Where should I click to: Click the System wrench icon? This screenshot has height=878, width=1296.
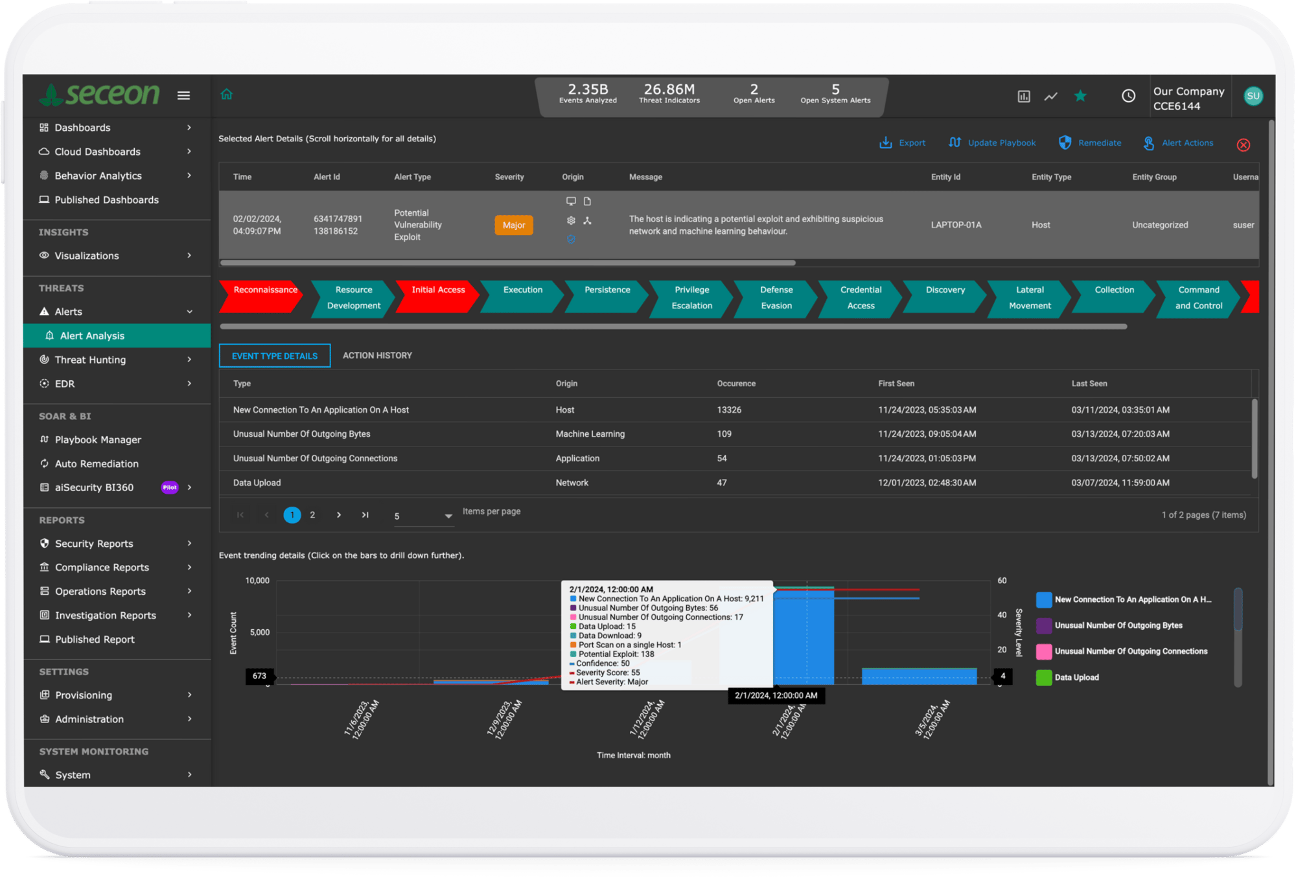point(44,774)
